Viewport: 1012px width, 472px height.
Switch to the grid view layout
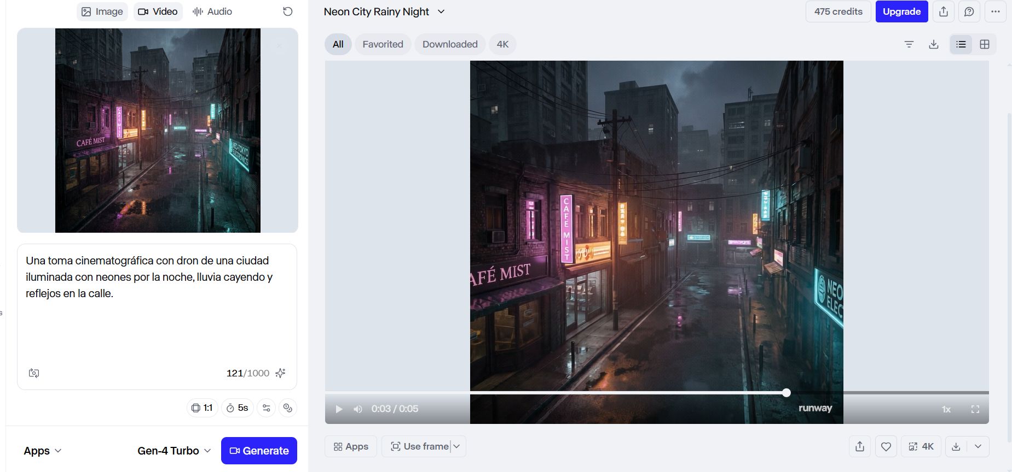[985, 44]
